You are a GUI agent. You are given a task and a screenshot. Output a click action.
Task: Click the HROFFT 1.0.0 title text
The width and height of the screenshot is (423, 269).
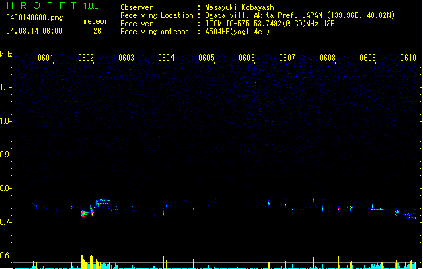pyautogui.click(x=53, y=5)
